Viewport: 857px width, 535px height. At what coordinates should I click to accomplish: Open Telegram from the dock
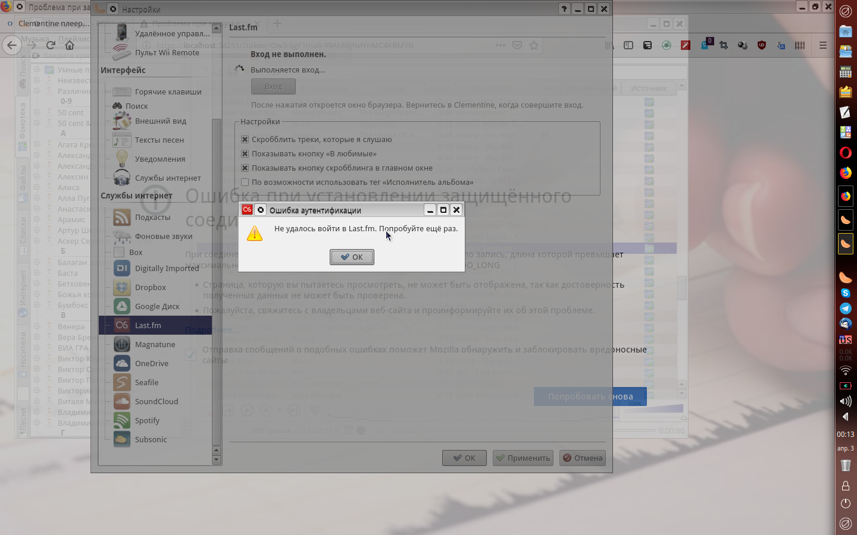[845, 308]
